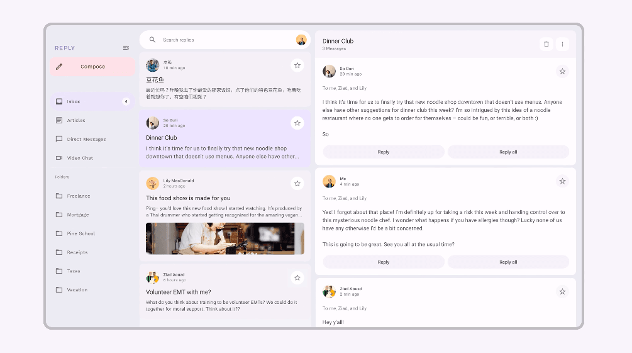Reply to So Duri's message
The width and height of the screenshot is (632, 353).
[384, 152]
